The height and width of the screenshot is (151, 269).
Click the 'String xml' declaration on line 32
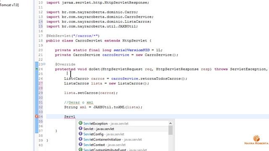[x=75, y=107]
